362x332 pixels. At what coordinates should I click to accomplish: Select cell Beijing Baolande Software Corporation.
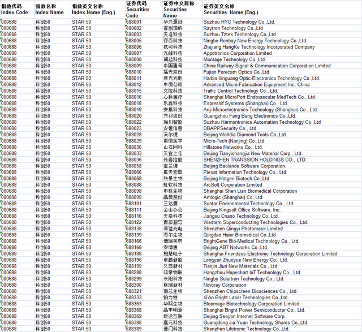click(x=282, y=166)
